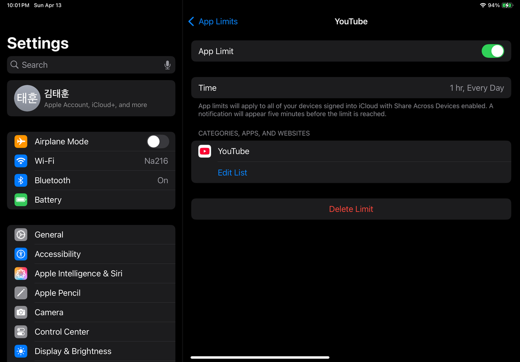Tap the Wi-Fi icon in sidebar
The height and width of the screenshot is (362, 520).
coord(21,161)
